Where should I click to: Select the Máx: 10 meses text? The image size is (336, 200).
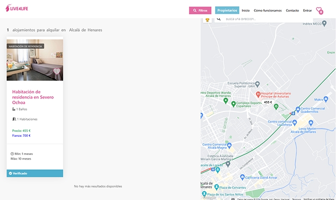click(21, 159)
